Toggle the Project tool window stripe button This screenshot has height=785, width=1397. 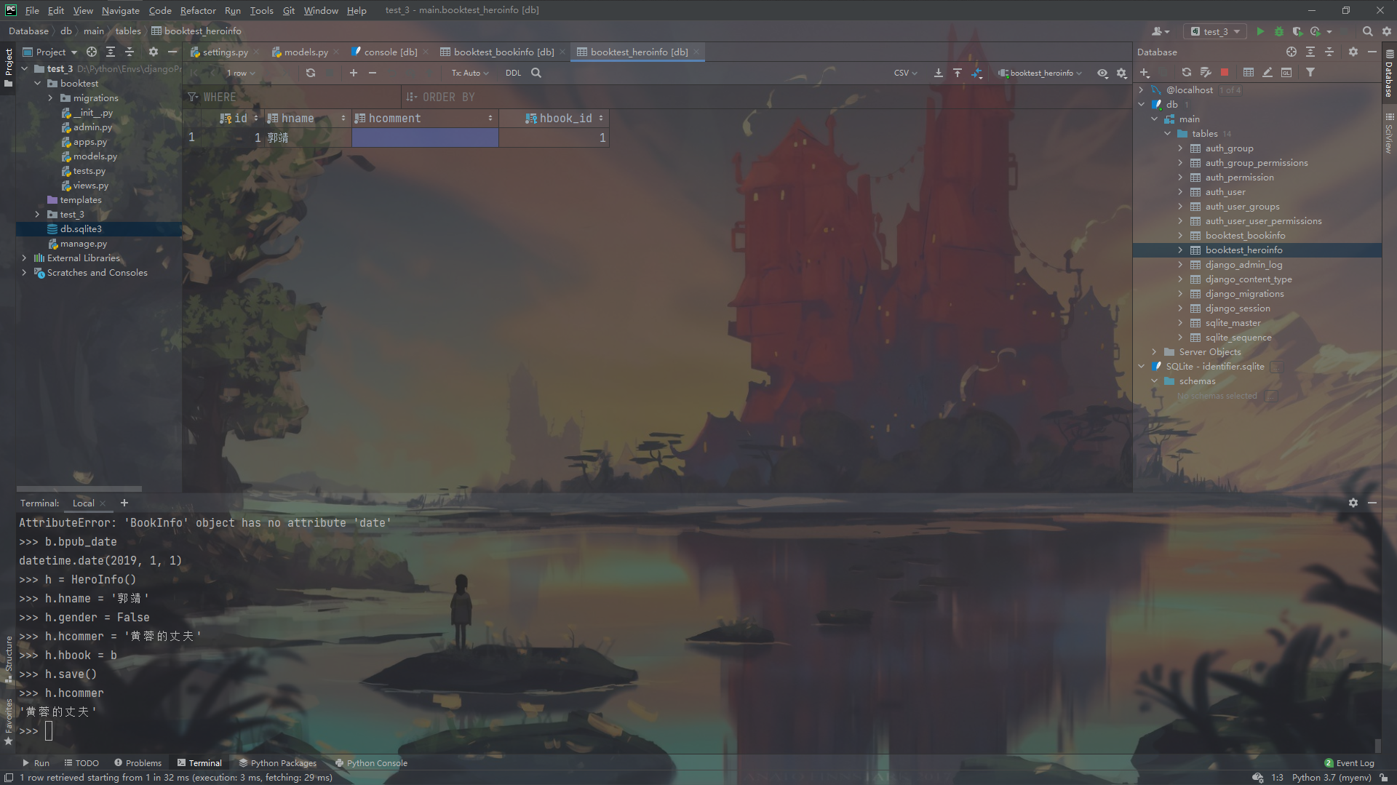(8, 67)
